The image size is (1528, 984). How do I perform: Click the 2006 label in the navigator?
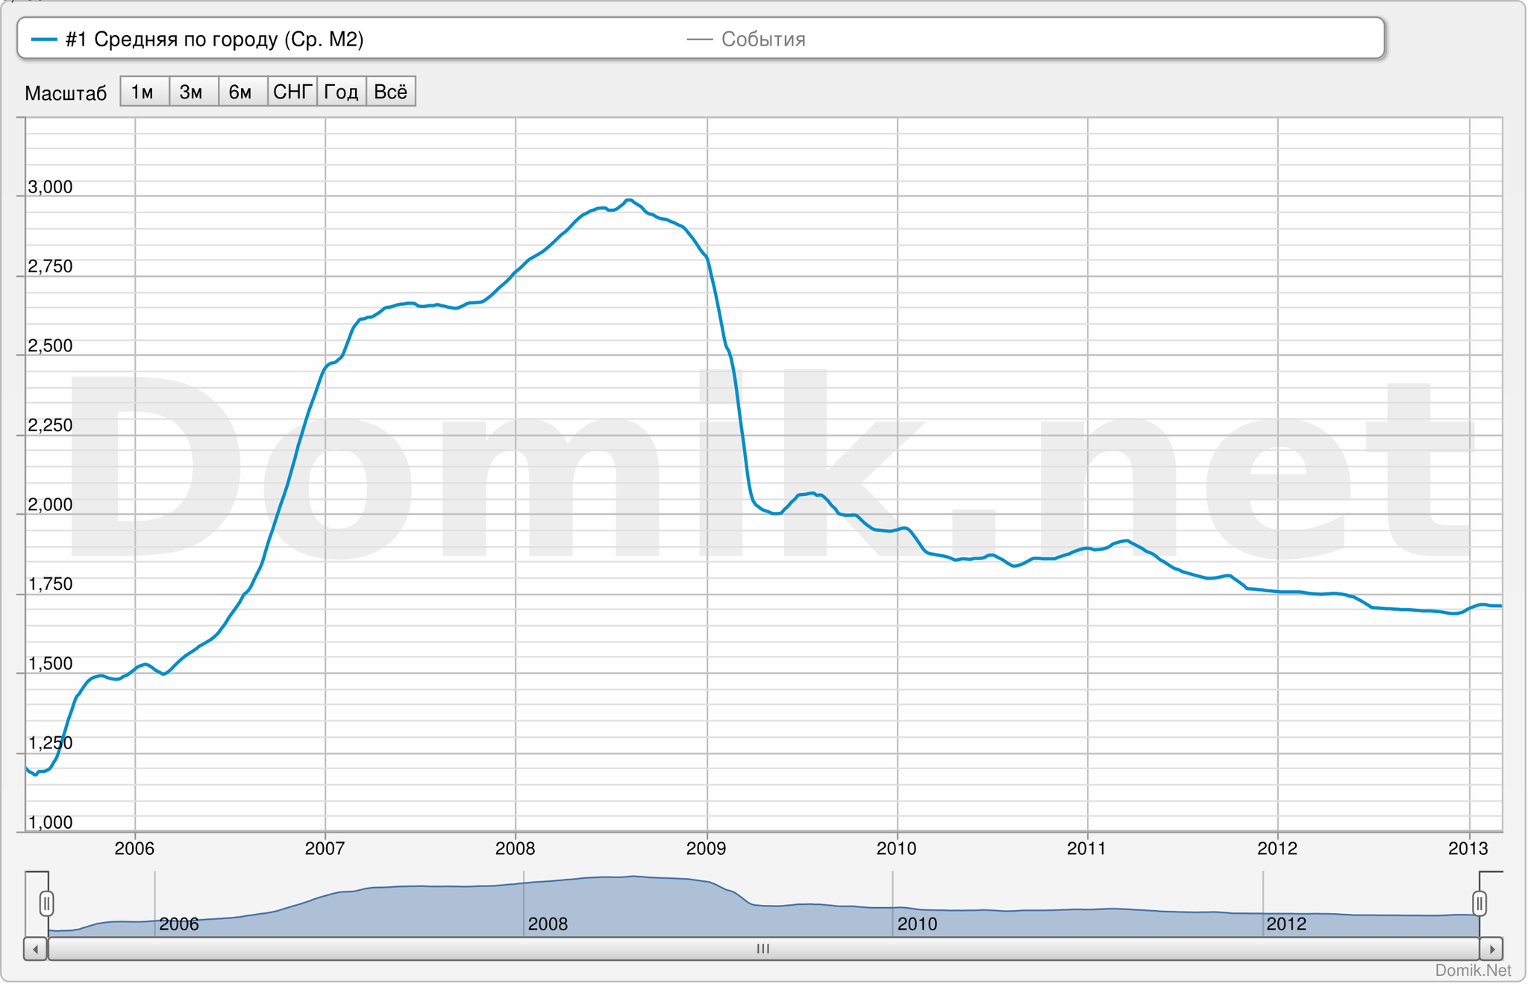(179, 924)
